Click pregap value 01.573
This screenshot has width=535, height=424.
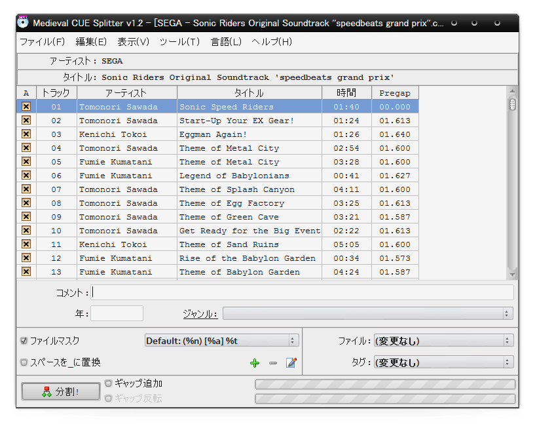[395, 258]
